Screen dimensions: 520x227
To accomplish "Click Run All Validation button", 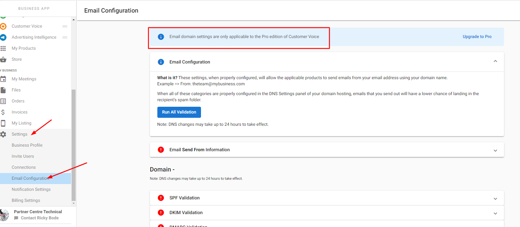I will pyautogui.click(x=179, y=112).
